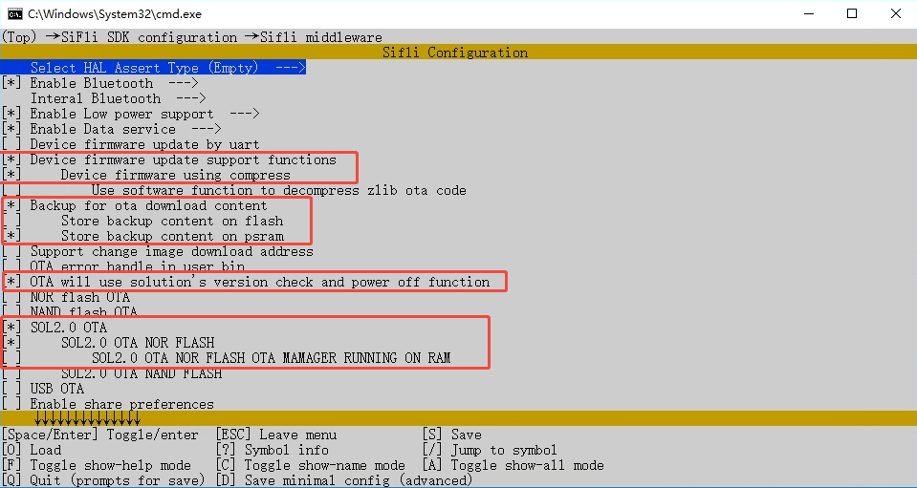Click [A] Toggle show-all mode hint
This screenshot has height=488, width=917.
(x=513, y=465)
